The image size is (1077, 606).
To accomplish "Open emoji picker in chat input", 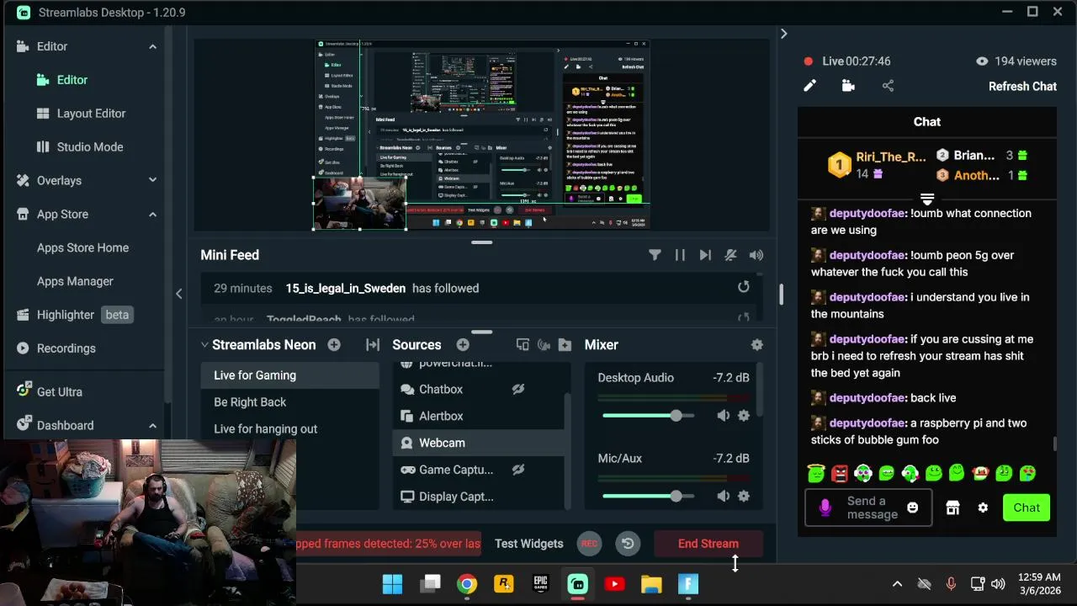I will 913,508.
